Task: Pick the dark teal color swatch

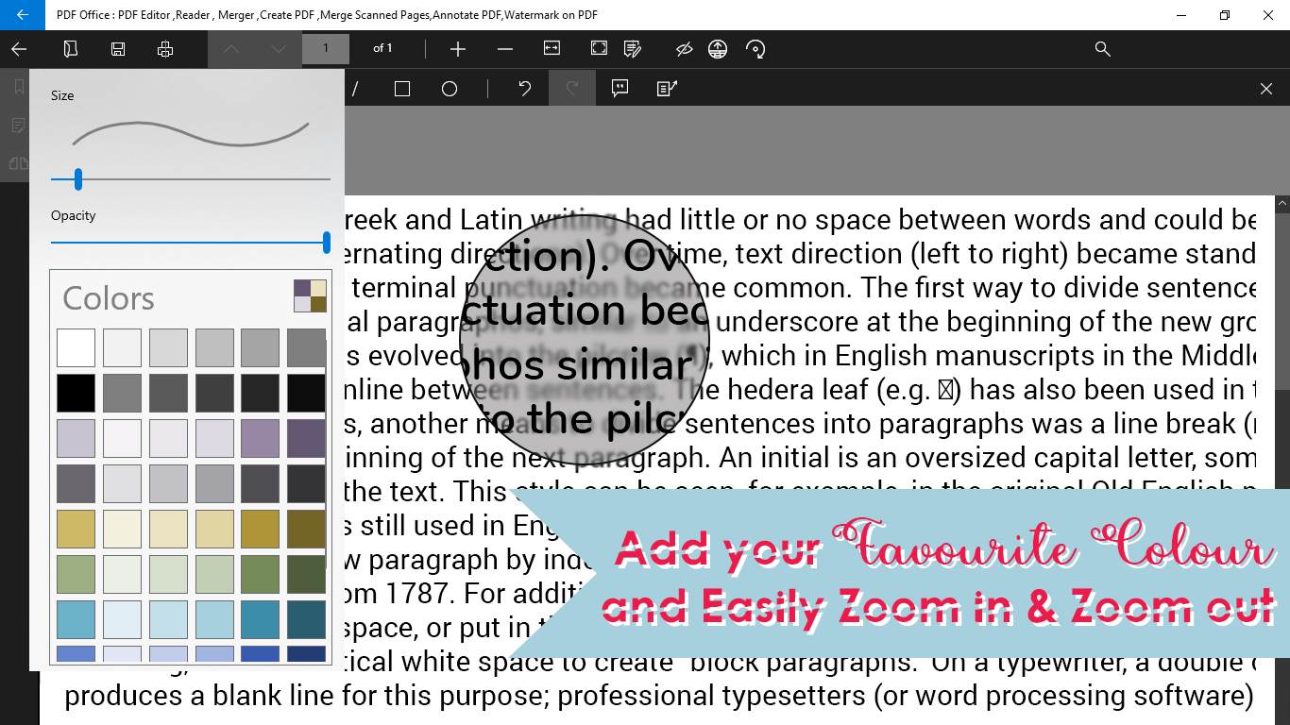Action: pyautogui.click(x=306, y=620)
